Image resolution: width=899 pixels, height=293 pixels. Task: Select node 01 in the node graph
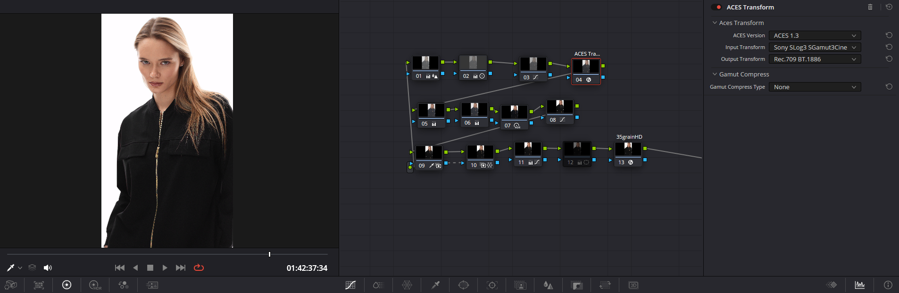pos(425,67)
